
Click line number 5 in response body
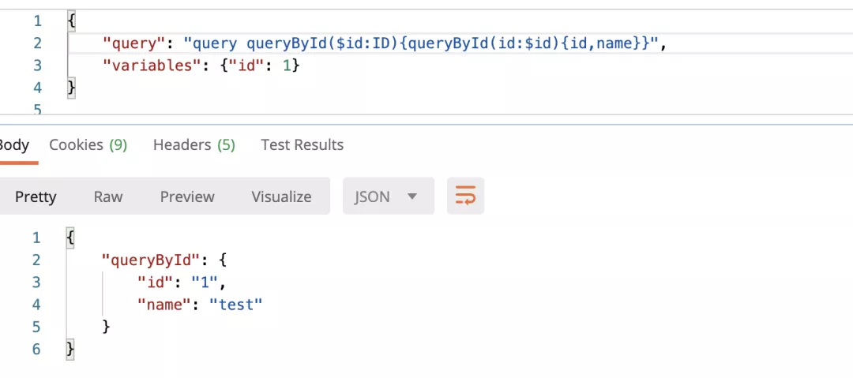36,326
